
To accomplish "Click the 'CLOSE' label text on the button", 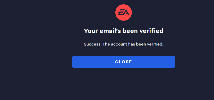I will point(124,62).
